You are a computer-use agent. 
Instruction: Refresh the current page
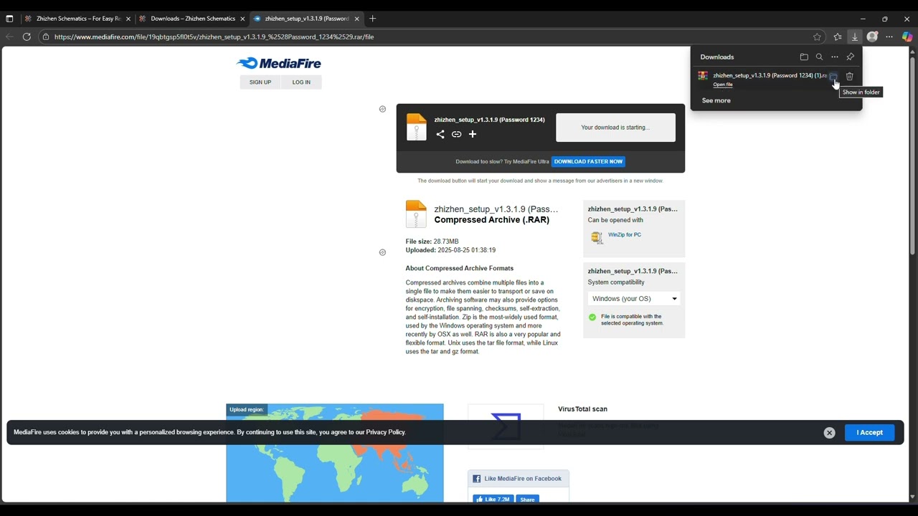(27, 37)
